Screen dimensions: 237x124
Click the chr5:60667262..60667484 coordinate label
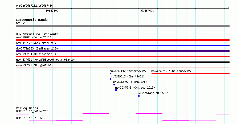pyautogui.click(x=34, y=6)
